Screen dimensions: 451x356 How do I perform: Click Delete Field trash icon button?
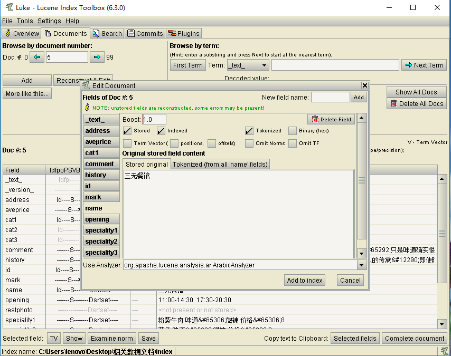click(332, 119)
